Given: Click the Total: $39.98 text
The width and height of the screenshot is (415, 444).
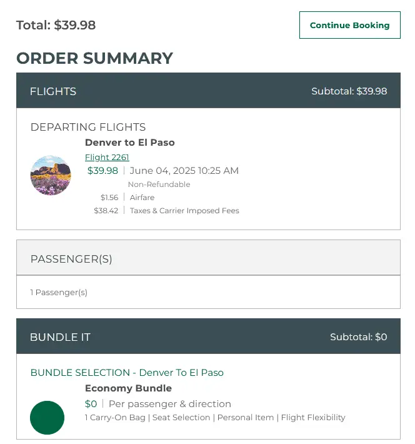Looking at the screenshot, I should click(x=56, y=25).
